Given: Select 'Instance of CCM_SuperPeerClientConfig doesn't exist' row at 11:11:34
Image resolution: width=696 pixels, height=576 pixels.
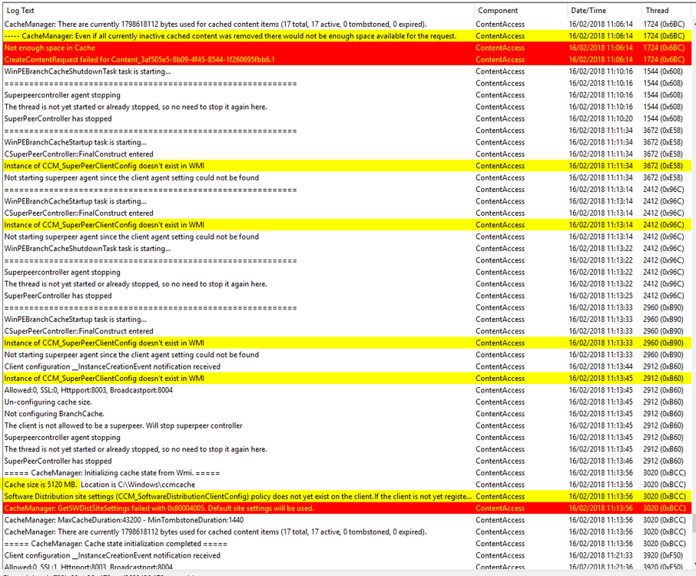Looking at the screenshot, I should tap(347, 166).
